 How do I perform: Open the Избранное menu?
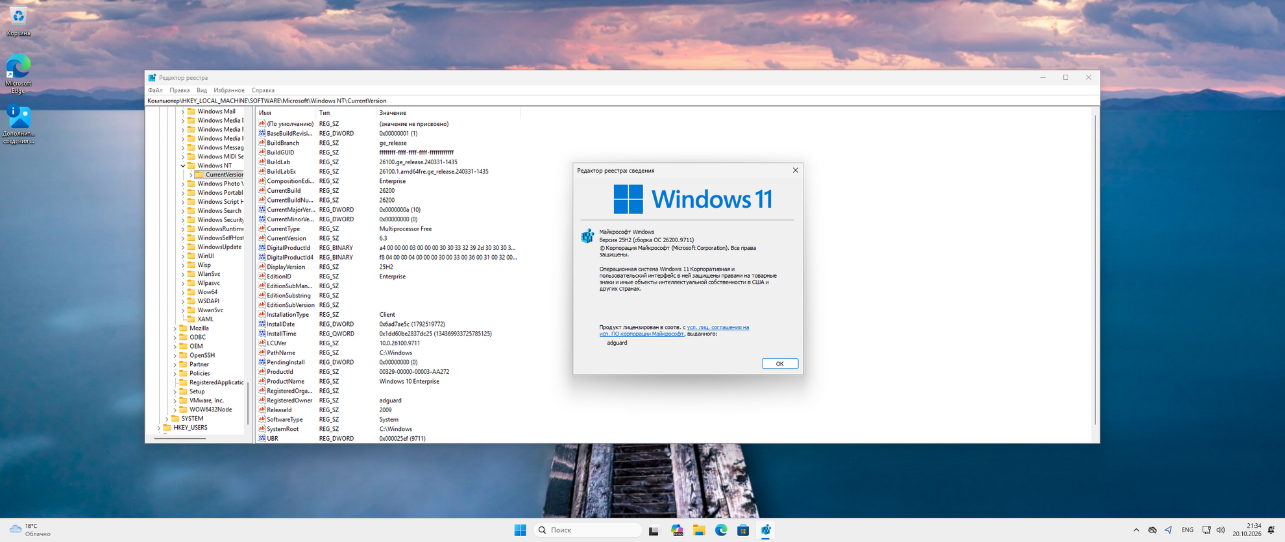coord(228,90)
